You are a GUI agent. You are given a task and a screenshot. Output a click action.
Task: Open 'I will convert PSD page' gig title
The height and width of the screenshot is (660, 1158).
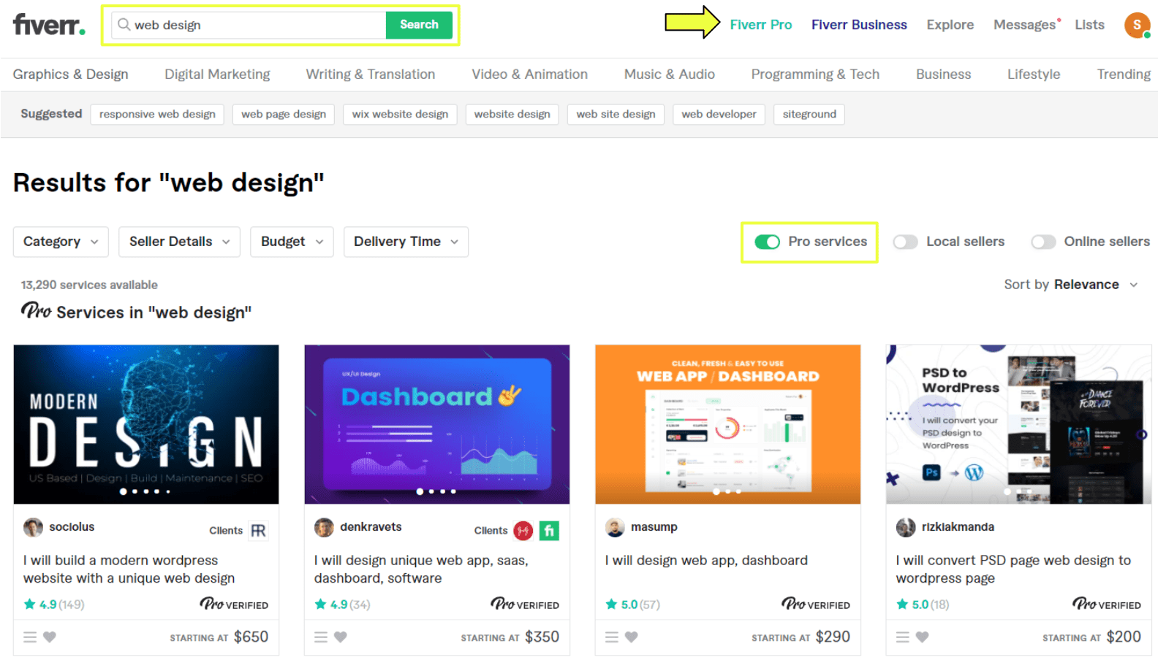point(1013,569)
